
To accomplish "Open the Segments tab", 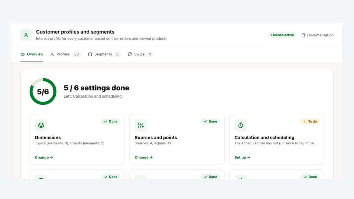I will click(104, 54).
